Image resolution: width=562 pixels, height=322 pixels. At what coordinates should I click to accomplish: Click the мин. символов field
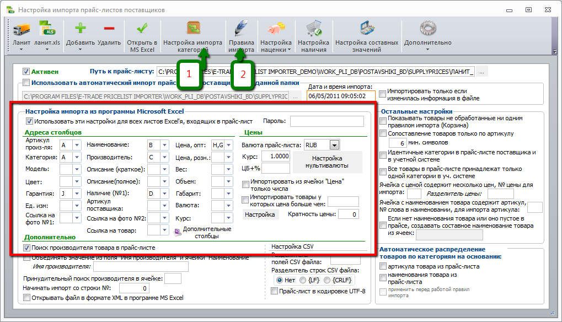click(x=398, y=143)
